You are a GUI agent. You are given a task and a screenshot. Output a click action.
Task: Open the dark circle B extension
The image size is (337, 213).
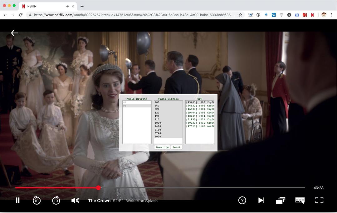coord(289,15)
